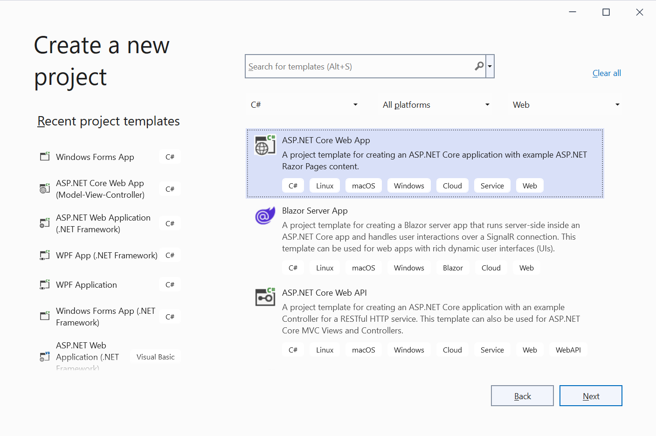This screenshot has height=436, width=656.
Task: Click the Service tag under ASP.NET Core Web App
Action: (492, 186)
